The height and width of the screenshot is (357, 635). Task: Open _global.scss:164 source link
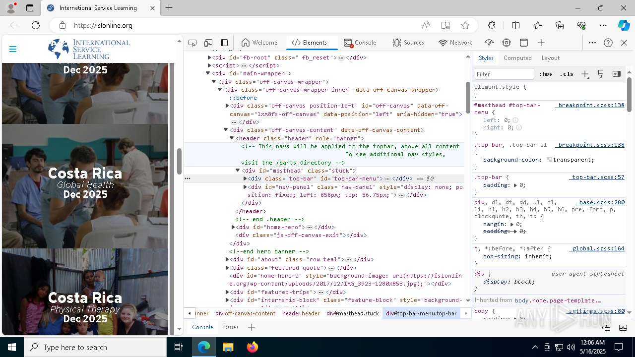coord(597,248)
